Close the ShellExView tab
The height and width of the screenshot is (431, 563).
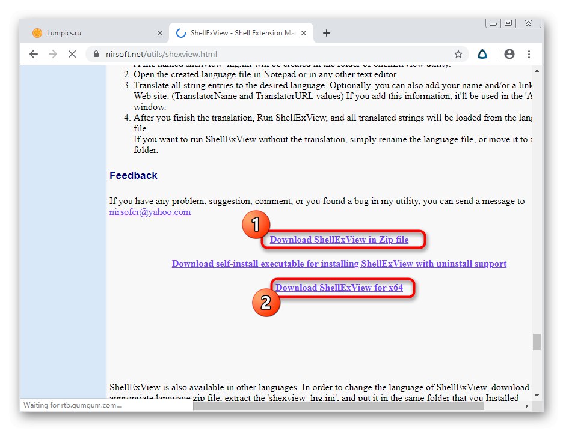coord(304,33)
